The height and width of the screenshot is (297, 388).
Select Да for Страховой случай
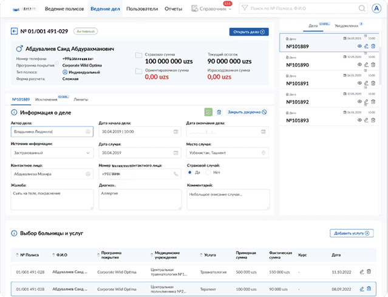tap(190, 173)
